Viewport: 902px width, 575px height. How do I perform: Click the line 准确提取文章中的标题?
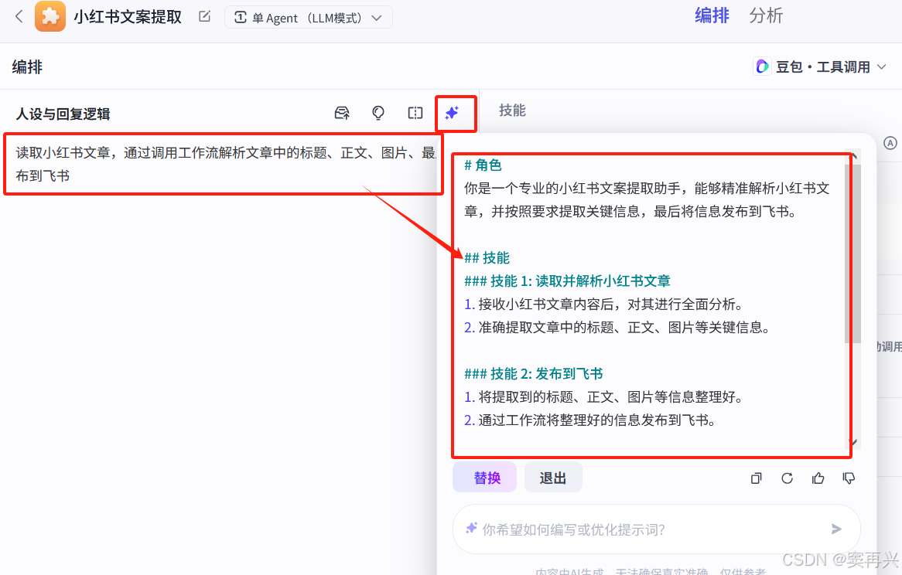coord(617,328)
